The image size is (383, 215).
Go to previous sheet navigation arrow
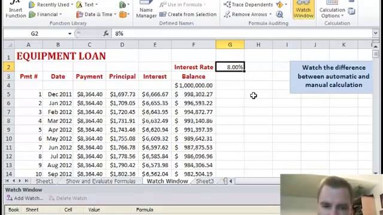click(x=14, y=181)
